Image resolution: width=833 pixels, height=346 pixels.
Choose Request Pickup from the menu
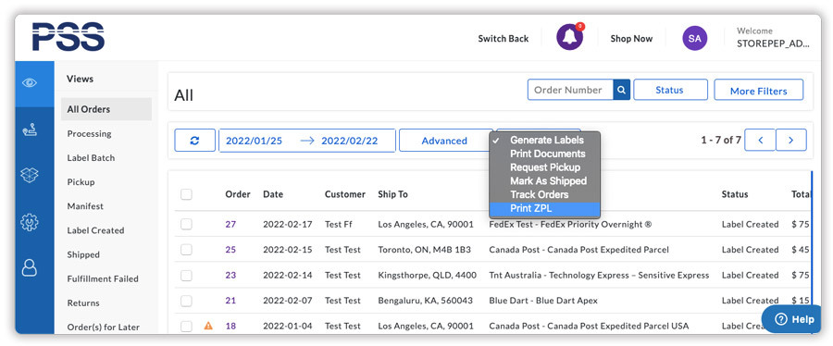pyautogui.click(x=544, y=167)
